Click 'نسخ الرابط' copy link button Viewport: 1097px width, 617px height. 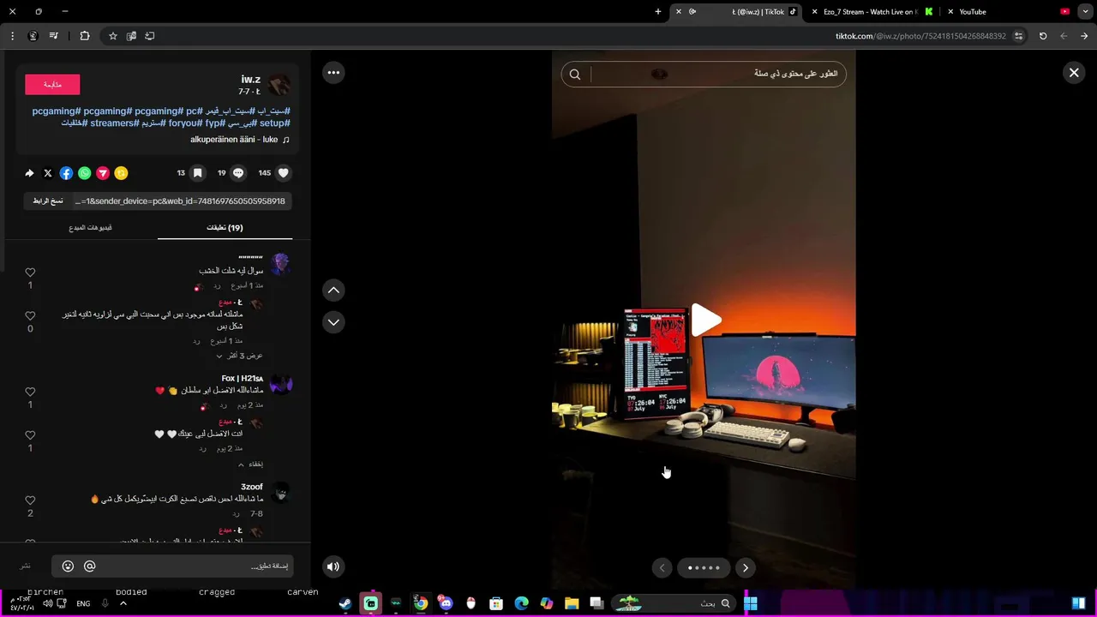point(49,201)
